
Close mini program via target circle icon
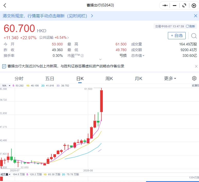(194, 6)
